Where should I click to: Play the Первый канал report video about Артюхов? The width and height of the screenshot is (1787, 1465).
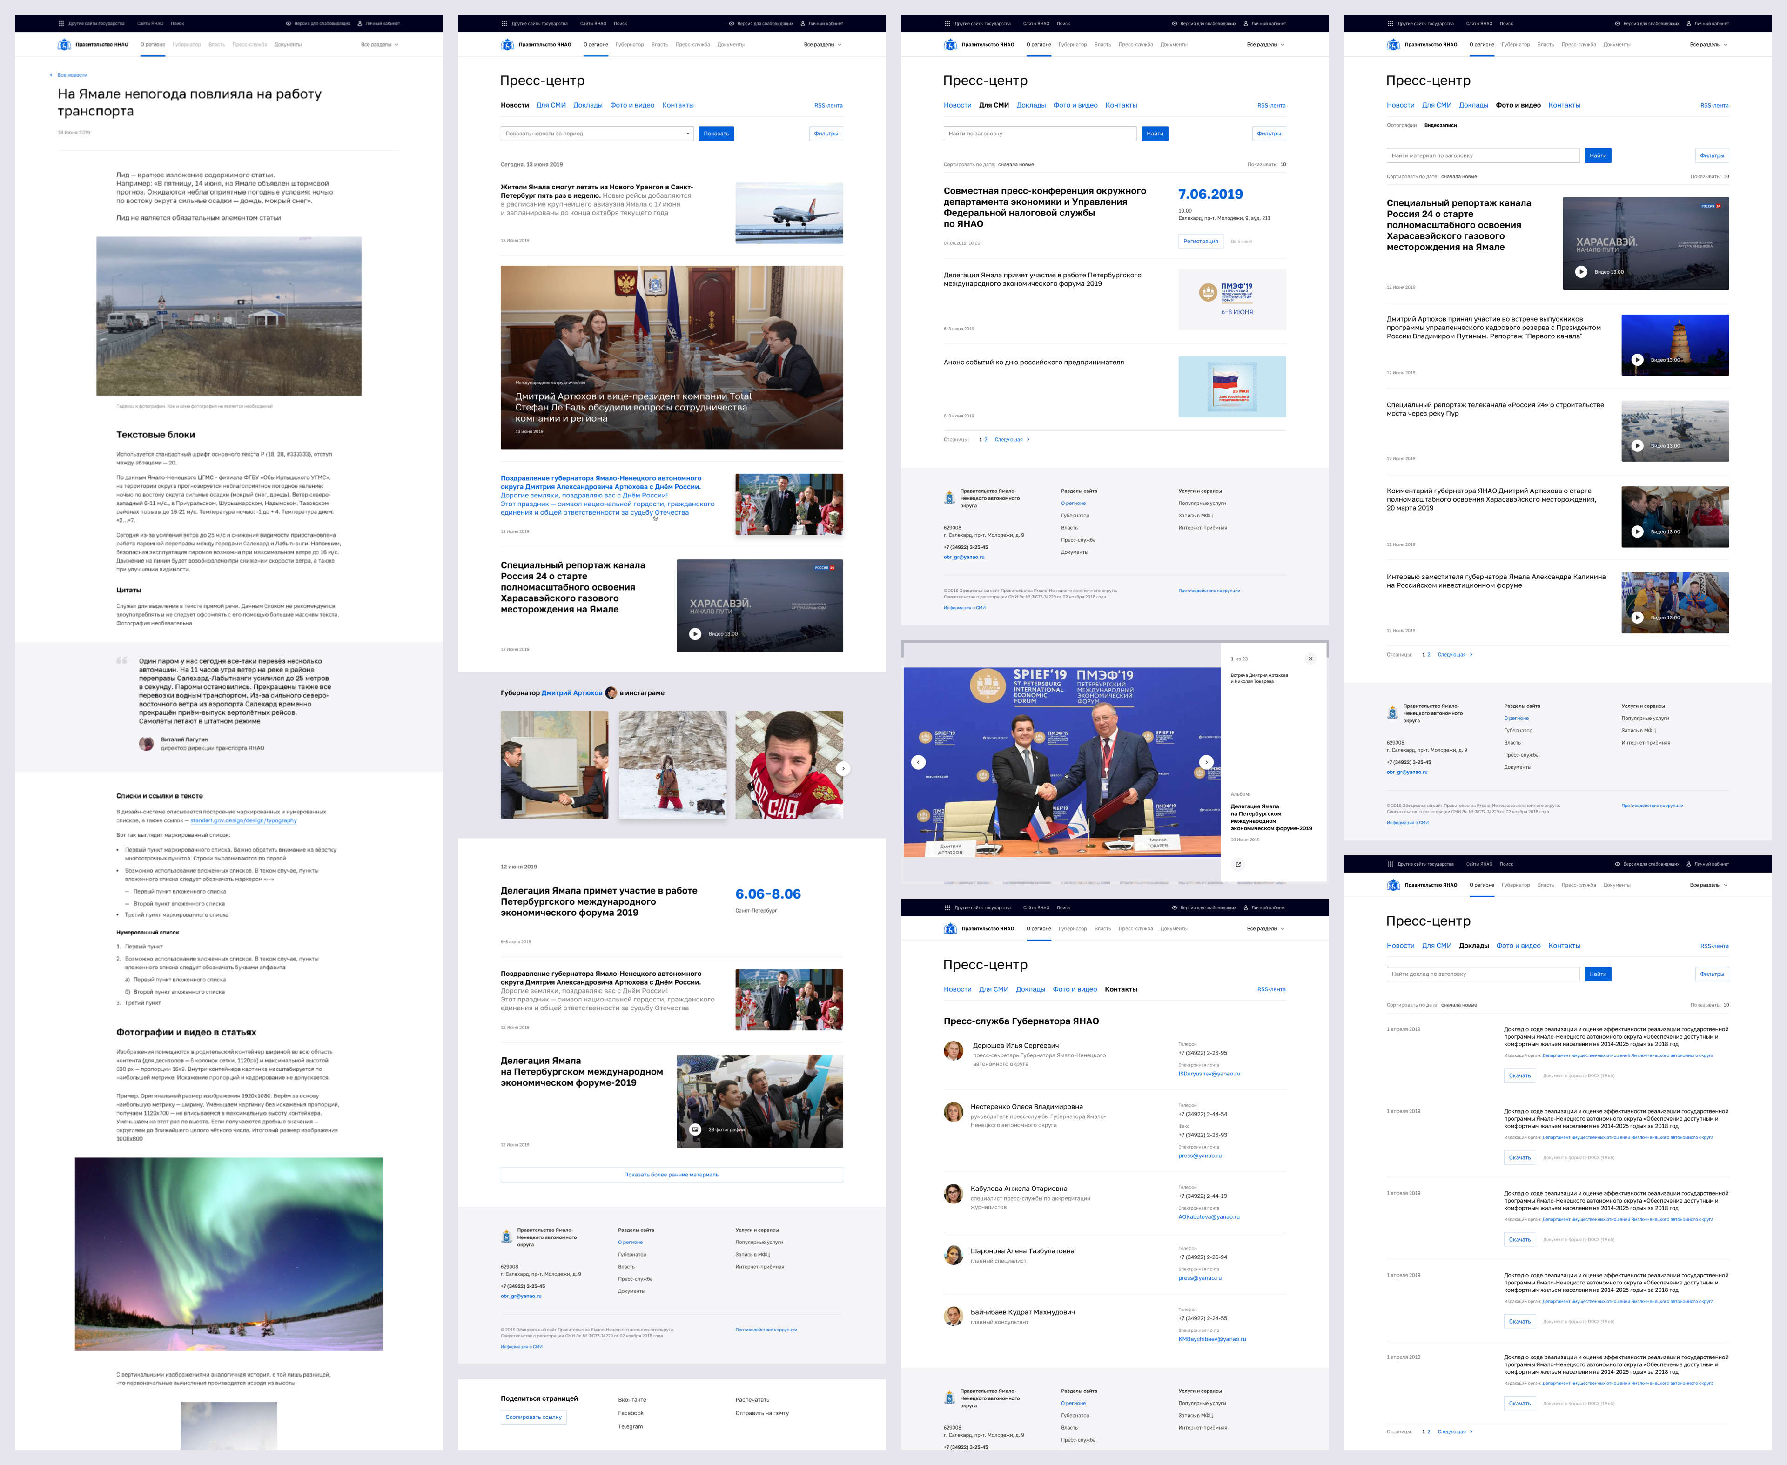1637,359
